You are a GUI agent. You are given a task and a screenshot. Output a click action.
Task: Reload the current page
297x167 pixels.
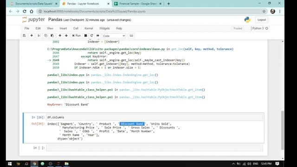point(25,11)
